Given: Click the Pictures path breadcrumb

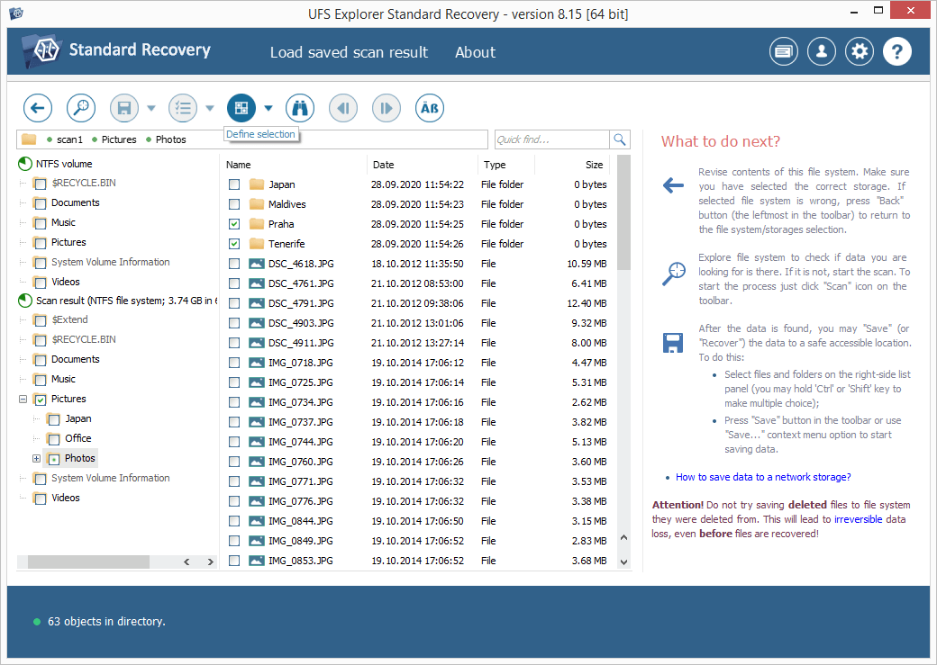Looking at the screenshot, I should click(119, 139).
